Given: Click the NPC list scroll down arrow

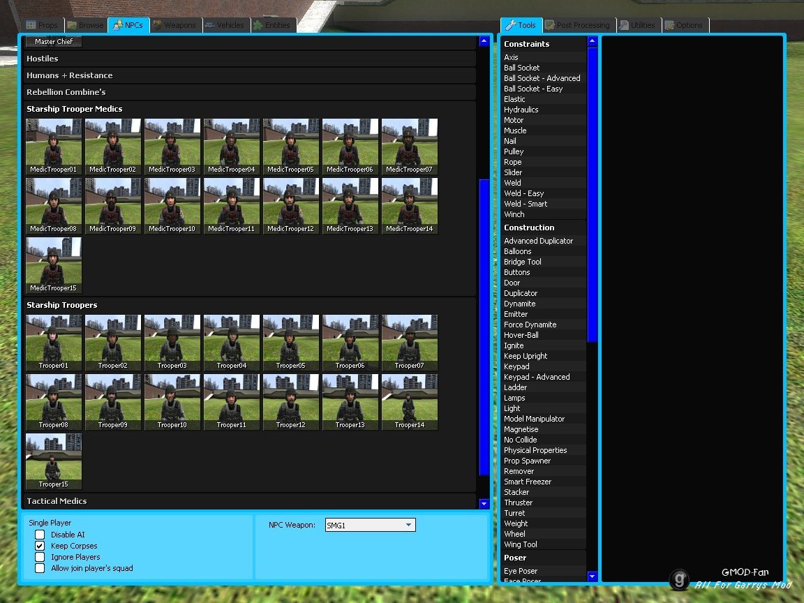Looking at the screenshot, I should point(484,503).
